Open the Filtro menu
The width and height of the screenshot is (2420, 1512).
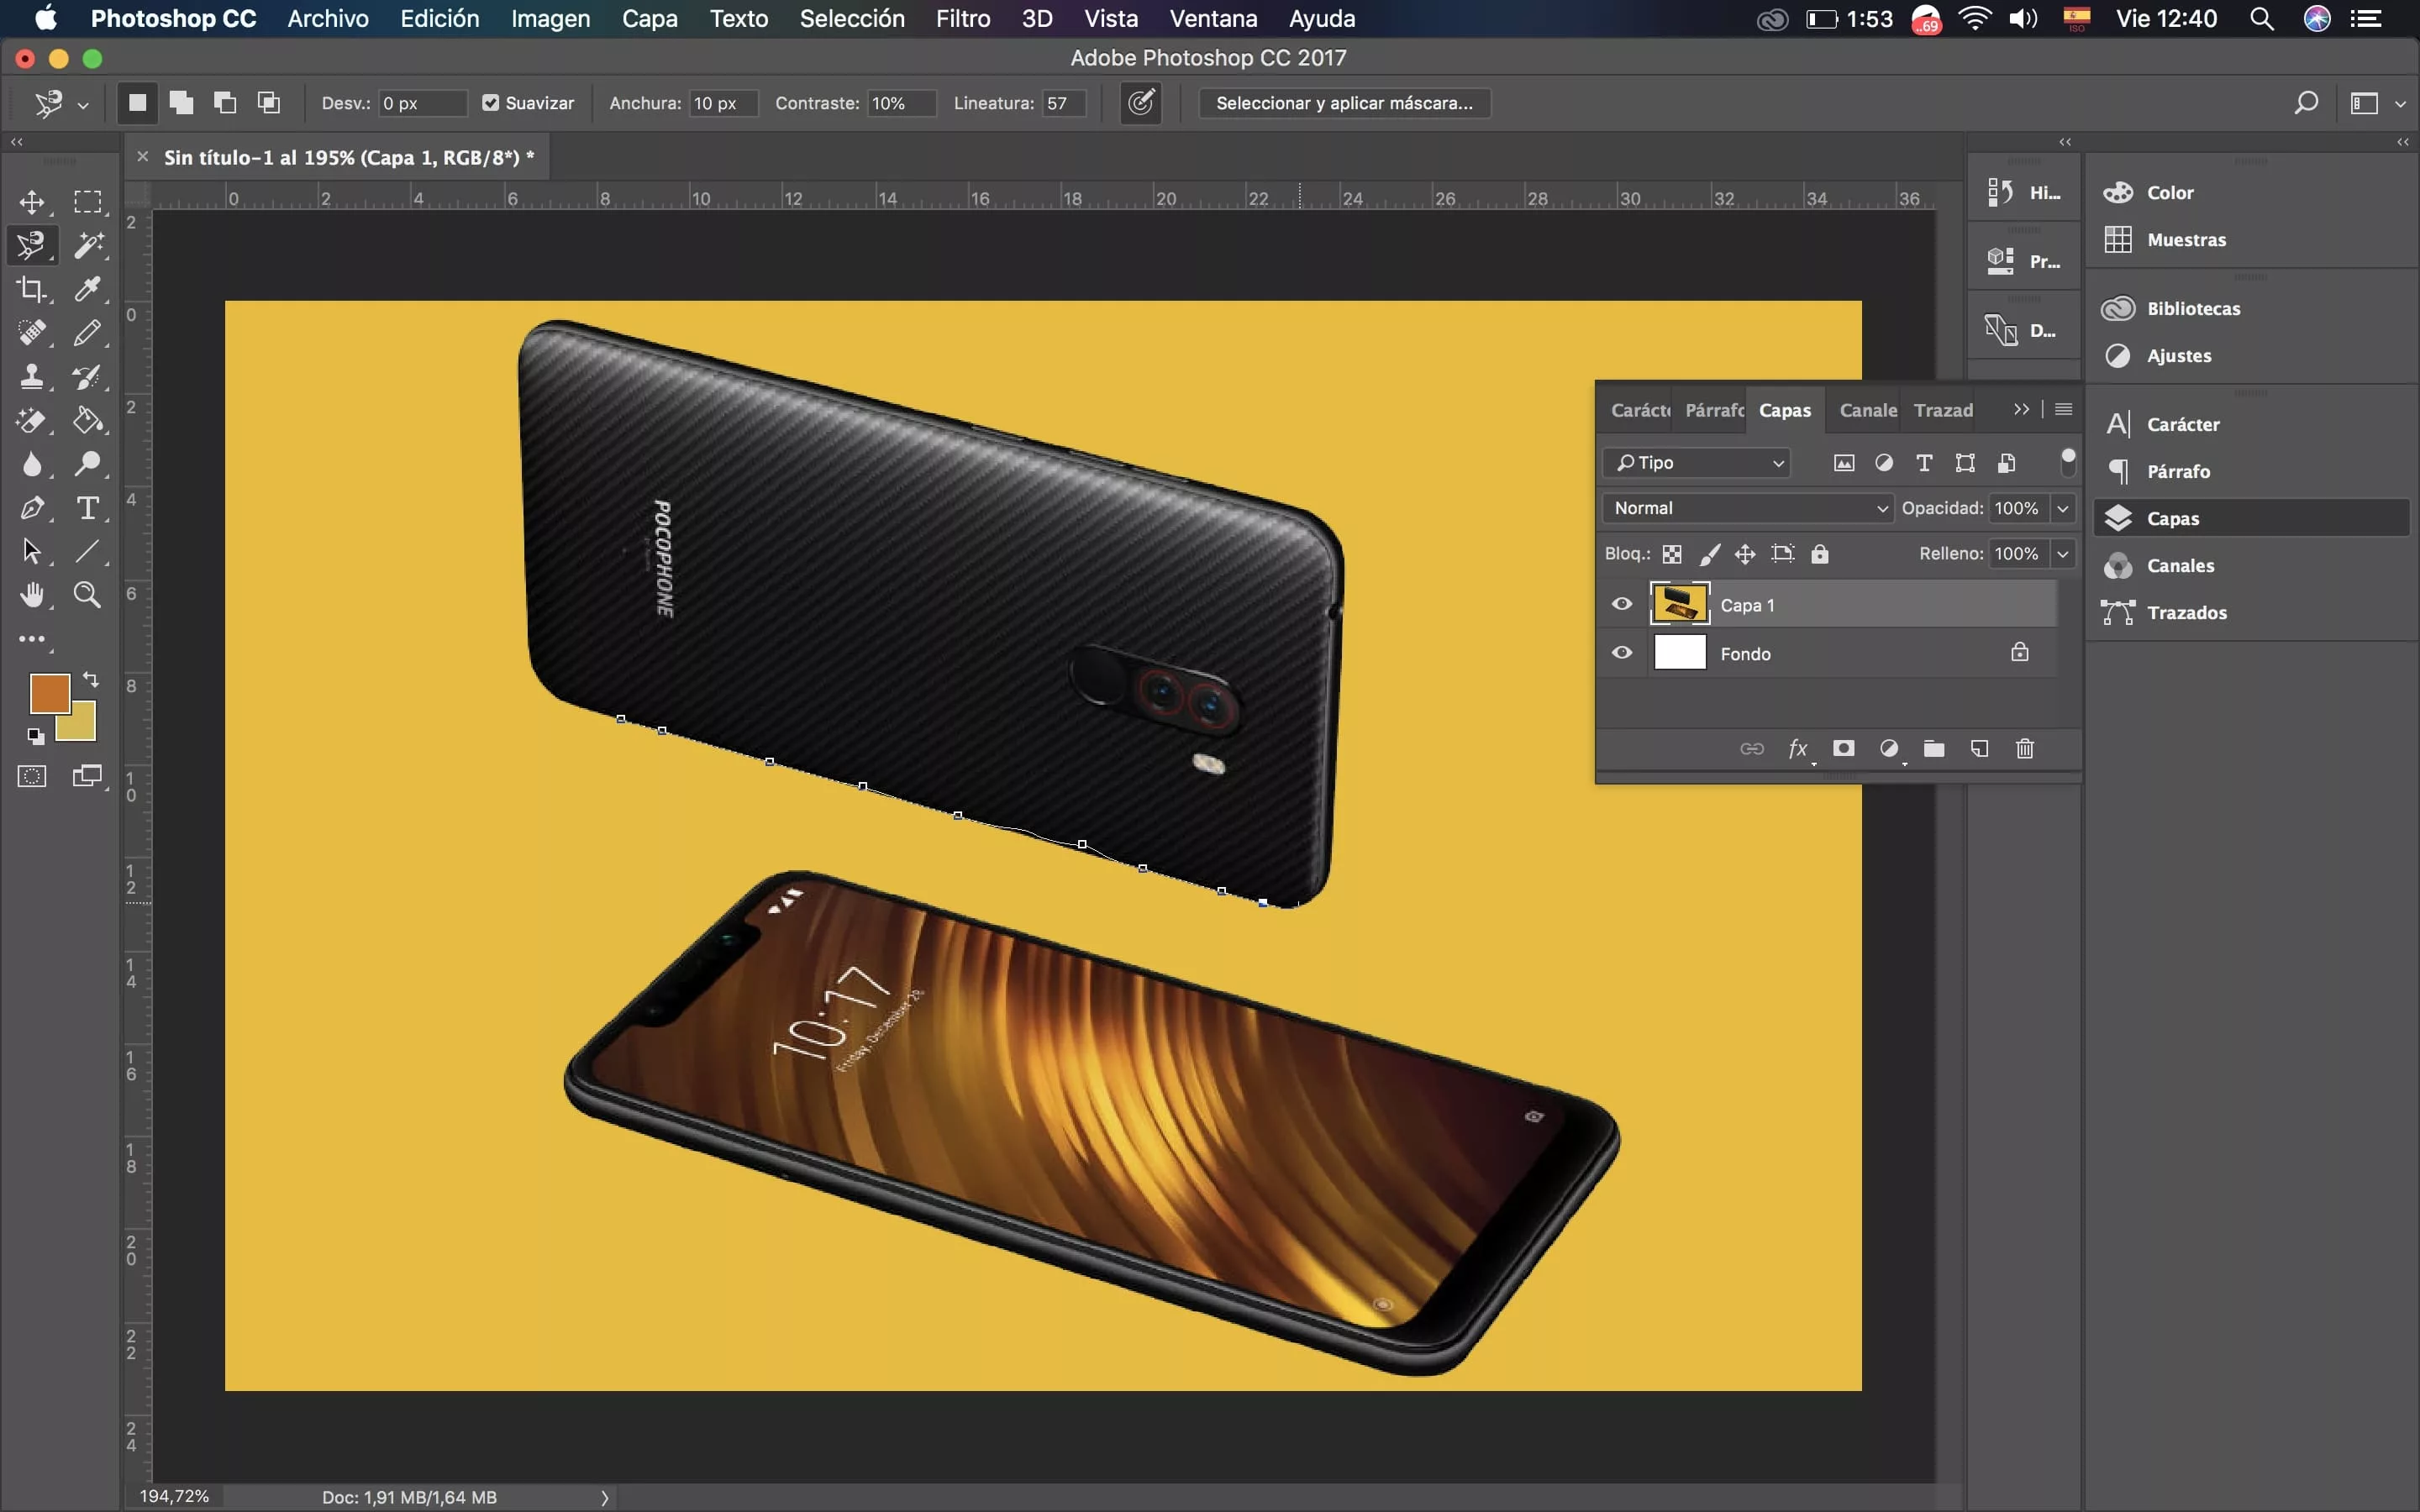(x=962, y=19)
